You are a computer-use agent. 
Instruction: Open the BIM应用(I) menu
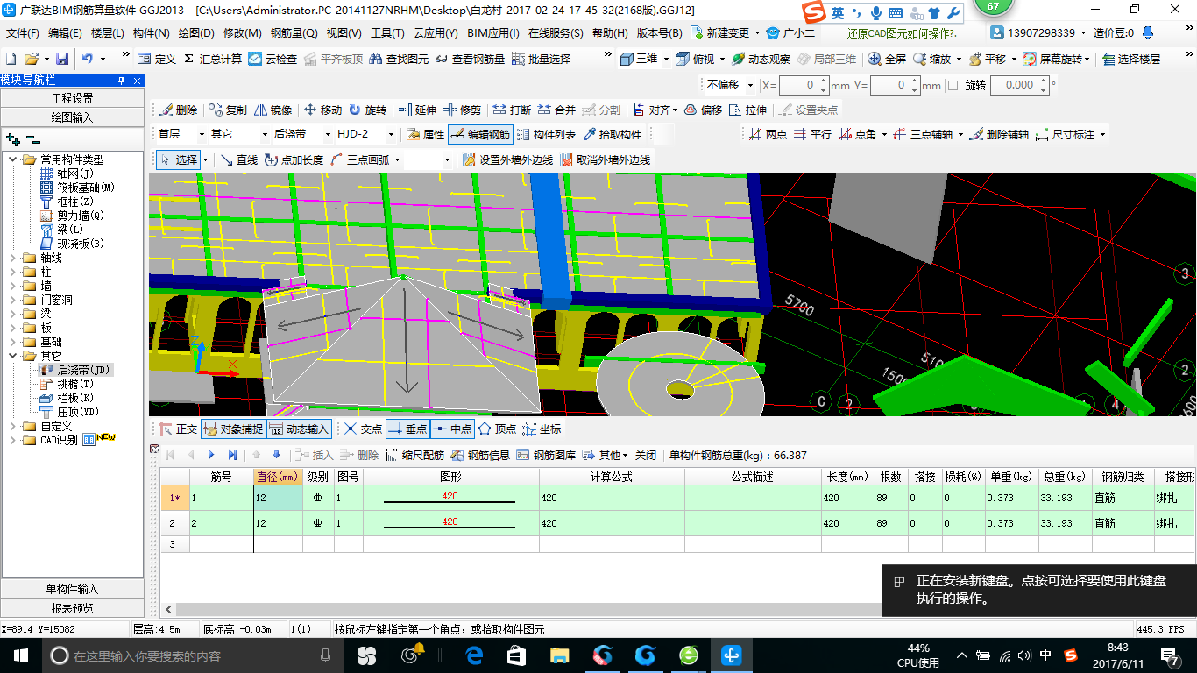(493, 33)
